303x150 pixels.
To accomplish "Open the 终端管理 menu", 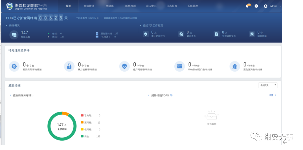I will tap(89, 6).
